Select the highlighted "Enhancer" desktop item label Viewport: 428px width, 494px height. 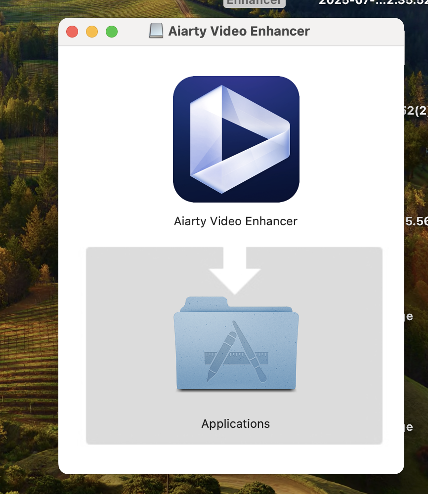tap(255, 2)
